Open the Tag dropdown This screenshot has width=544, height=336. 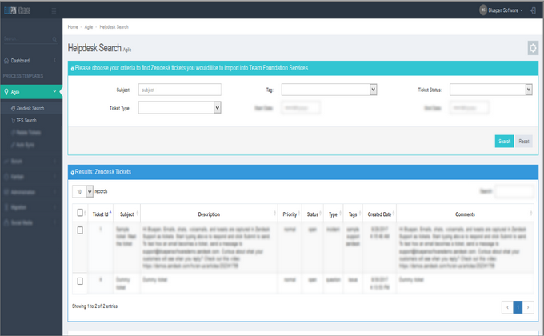329,90
